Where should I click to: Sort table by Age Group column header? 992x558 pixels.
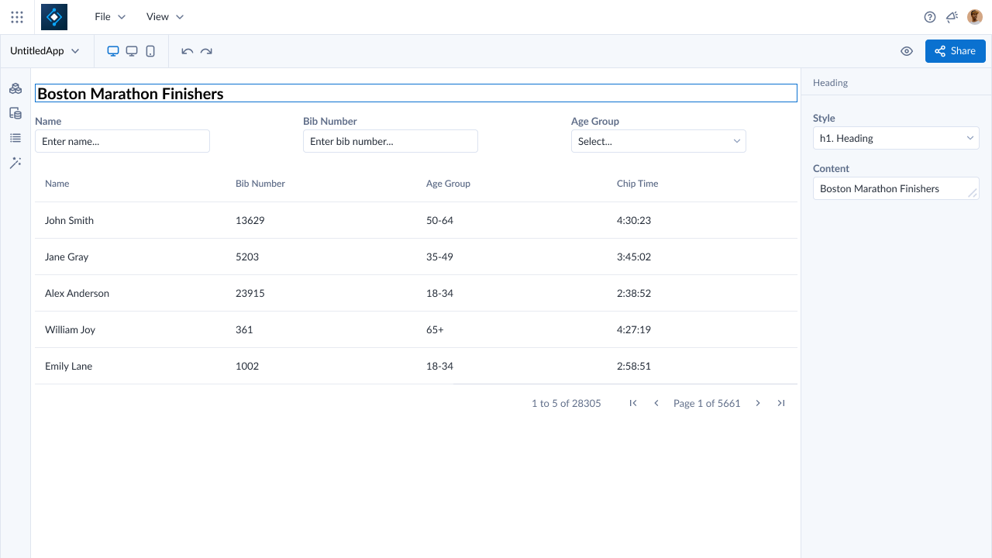(x=448, y=184)
